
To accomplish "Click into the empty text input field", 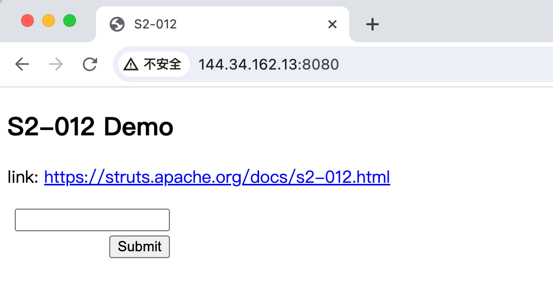I will (x=92, y=220).
